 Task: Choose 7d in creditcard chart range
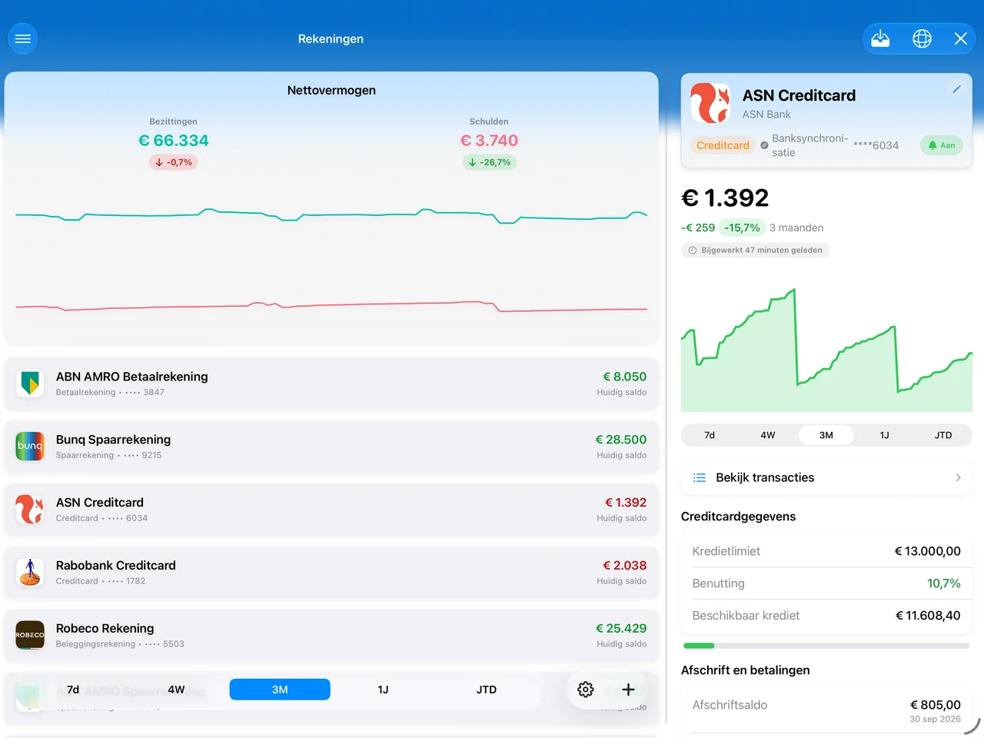pyautogui.click(x=710, y=435)
